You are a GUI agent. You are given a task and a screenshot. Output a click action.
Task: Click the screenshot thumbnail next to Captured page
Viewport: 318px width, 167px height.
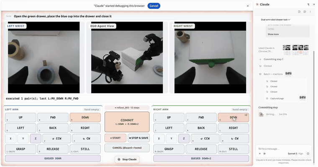click(303, 98)
